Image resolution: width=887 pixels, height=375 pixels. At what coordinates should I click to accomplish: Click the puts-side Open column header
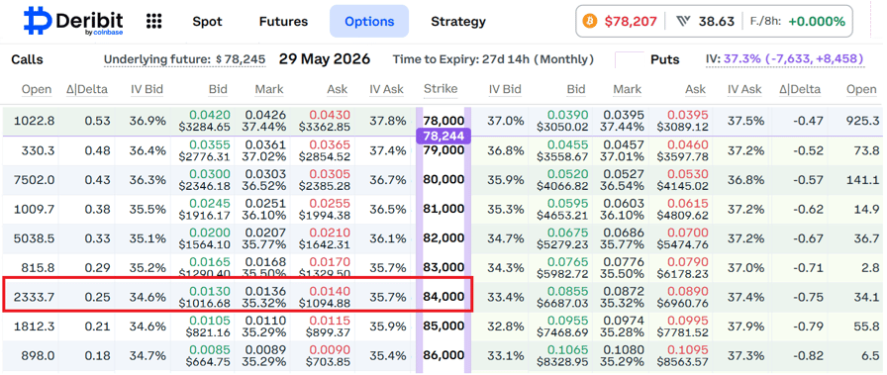861,89
